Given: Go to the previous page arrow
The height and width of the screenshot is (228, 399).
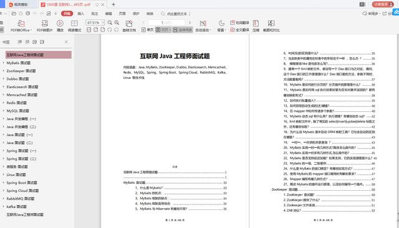Looking at the screenshot, I should click(143, 22).
